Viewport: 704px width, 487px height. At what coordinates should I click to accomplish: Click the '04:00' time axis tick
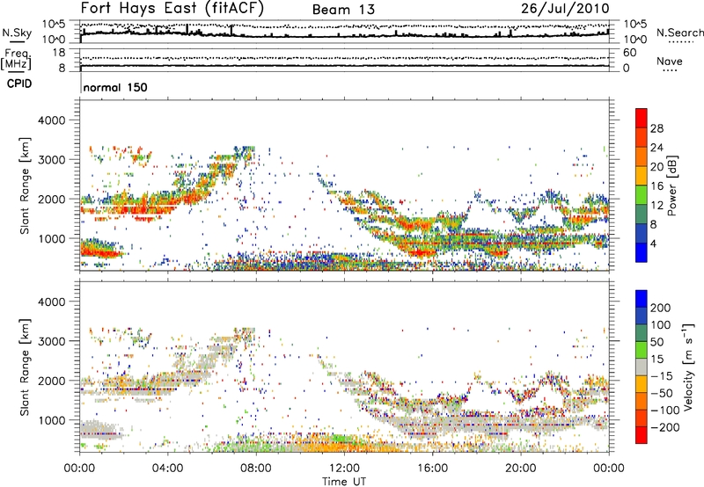167,469
